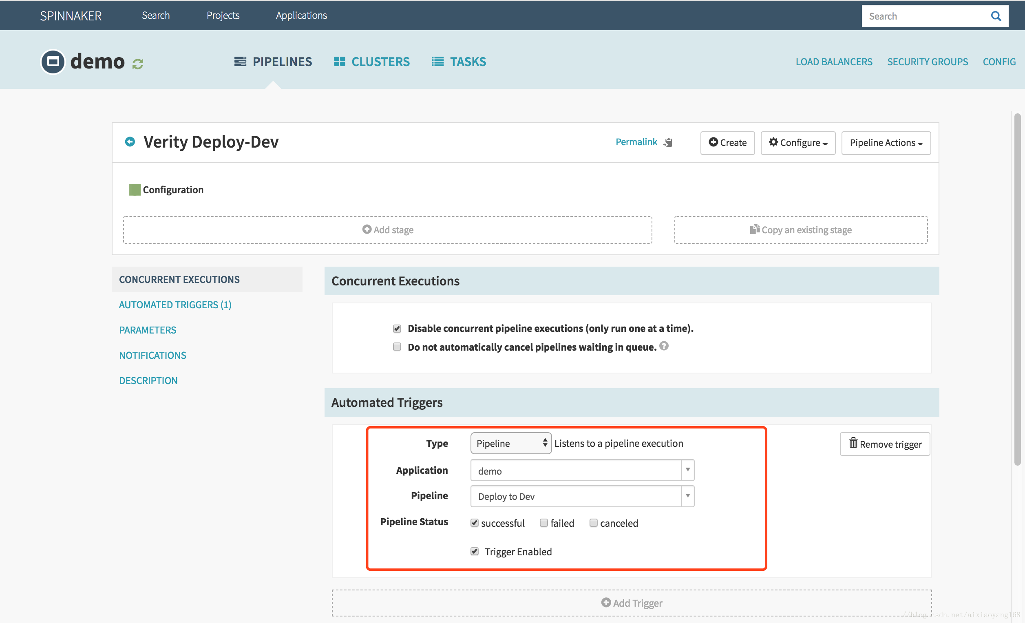1025x623 pixels.
Task: Click Search in the top navigation
Action: tap(156, 15)
